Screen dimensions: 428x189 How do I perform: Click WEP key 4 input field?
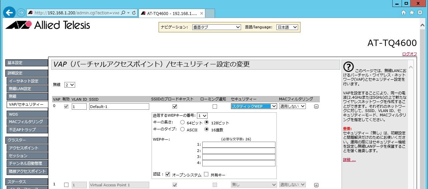(x=239, y=163)
